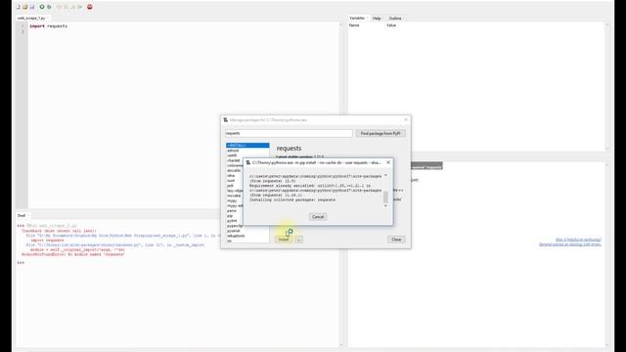The height and width of the screenshot is (352, 626).
Task: Click the New file toolbar icon
Action: [x=18, y=7]
